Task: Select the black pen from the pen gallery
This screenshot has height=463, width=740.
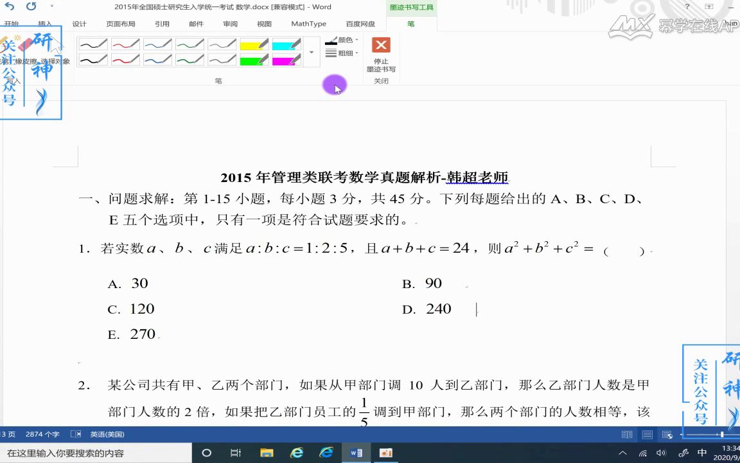Action: click(x=93, y=44)
